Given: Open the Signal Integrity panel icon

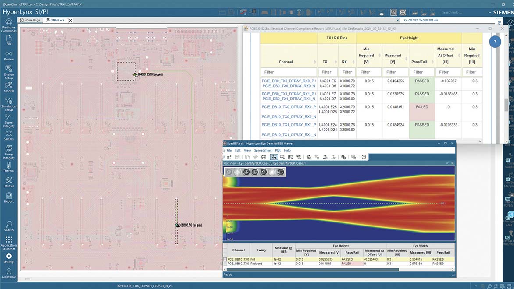Looking at the screenshot, I should (9, 121).
